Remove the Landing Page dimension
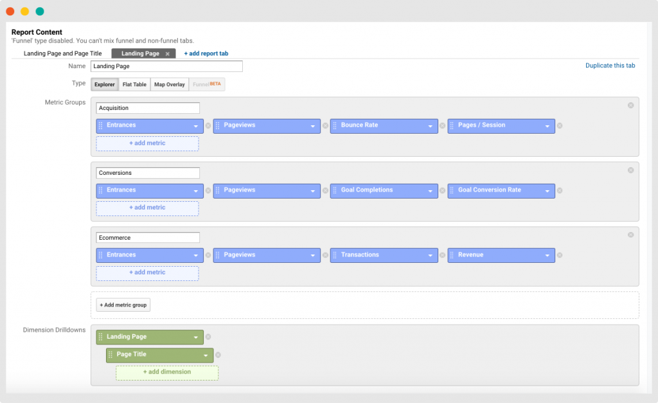 pyautogui.click(x=208, y=337)
